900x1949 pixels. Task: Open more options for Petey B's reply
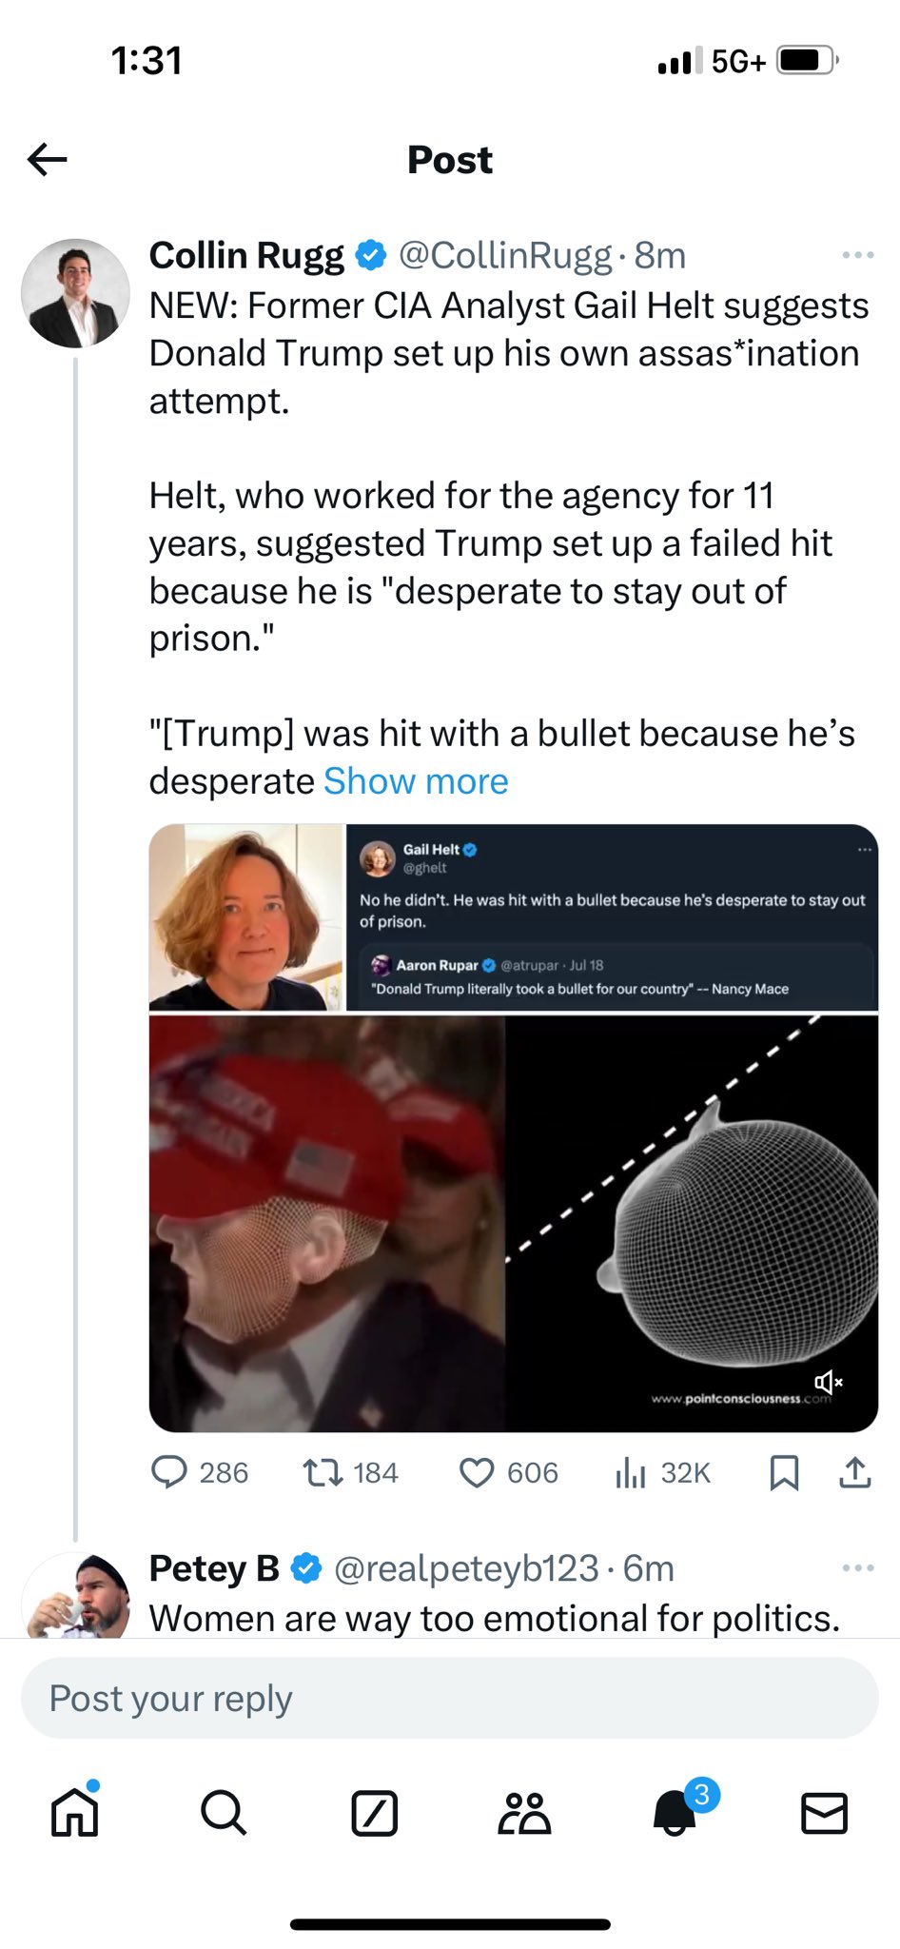(857, 1567)
